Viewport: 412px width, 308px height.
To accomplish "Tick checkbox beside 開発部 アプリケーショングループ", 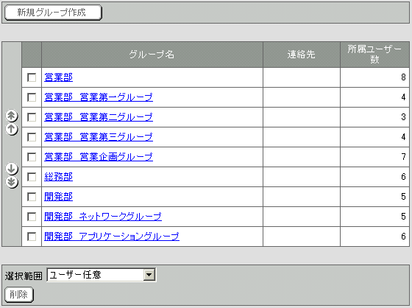I will point(32,237).
